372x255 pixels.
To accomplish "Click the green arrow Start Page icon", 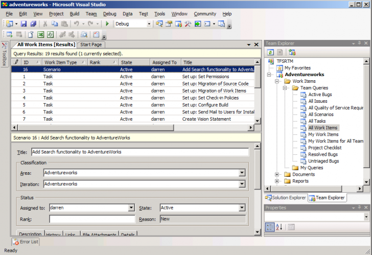I will (x=198, y=24).
